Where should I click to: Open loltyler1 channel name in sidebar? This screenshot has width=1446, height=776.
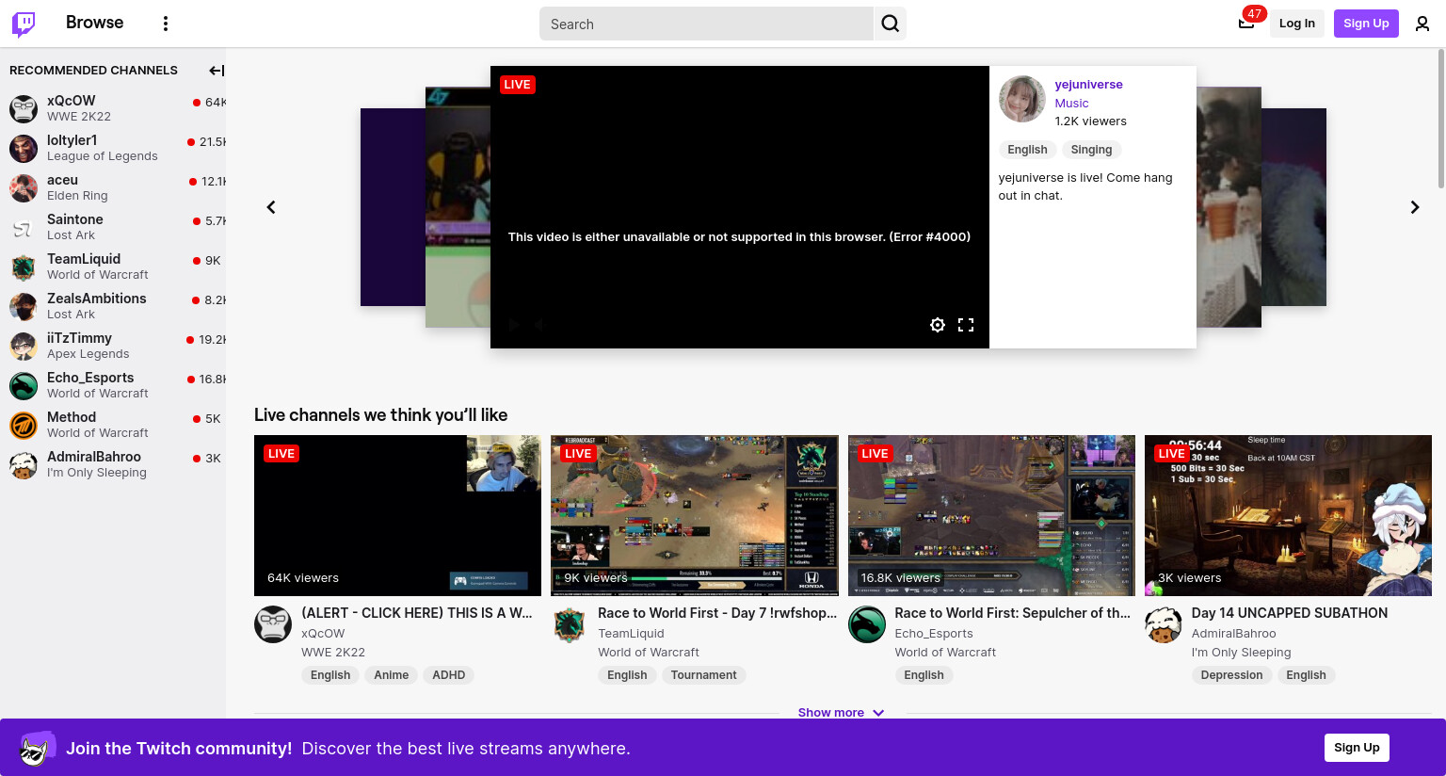(x=72, y=140)
